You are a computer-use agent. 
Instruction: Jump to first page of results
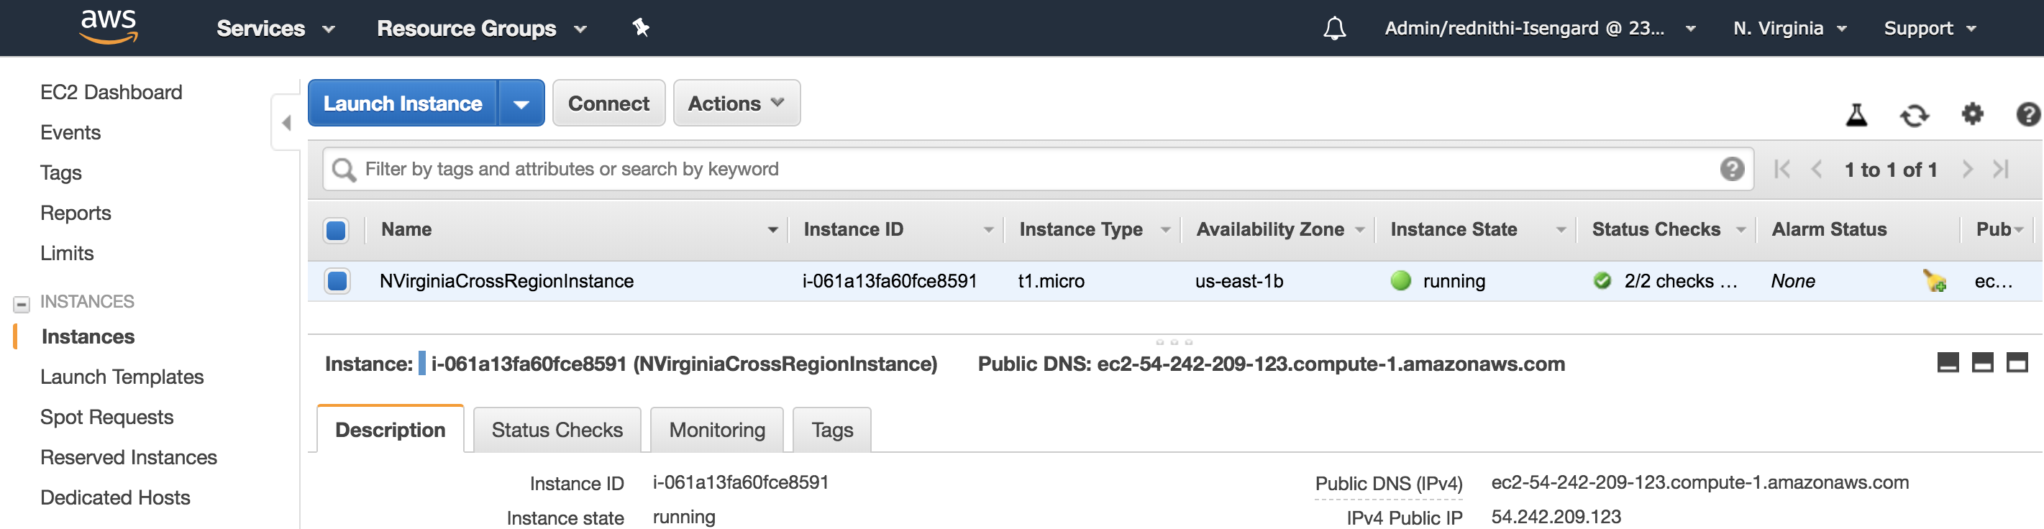tap(1782, 169)
